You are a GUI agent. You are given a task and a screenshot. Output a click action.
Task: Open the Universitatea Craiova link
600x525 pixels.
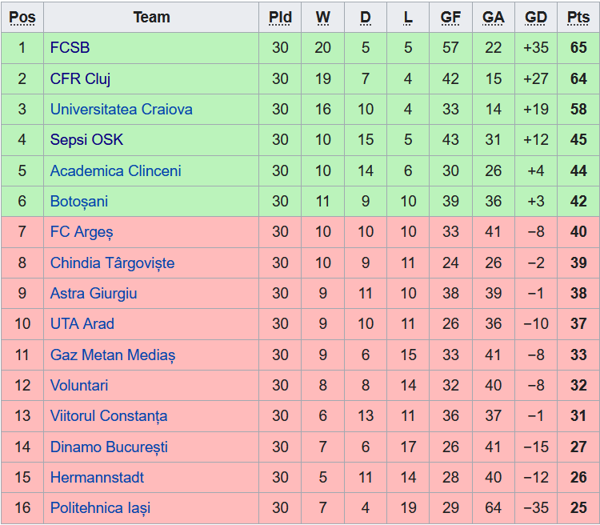tap(122, 109)
